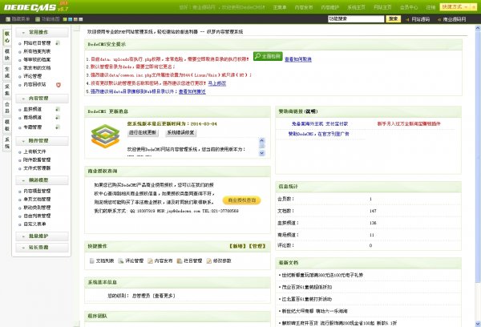Switch to the 生成 vertical tab
Image resolution: width=481 pixels, height=327 pixels.
click(6, 72)
